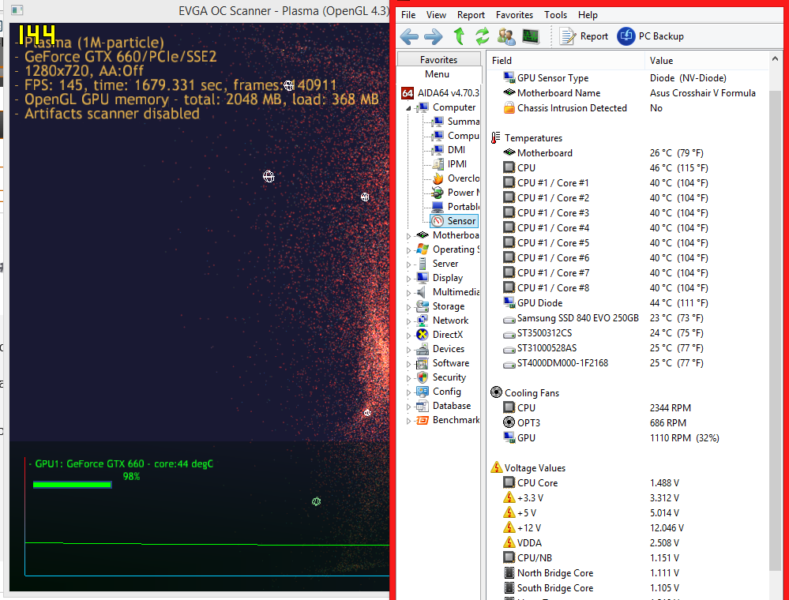Open the File menu
This screenshot has height=600, width=789.
click(x=408, y=15)
